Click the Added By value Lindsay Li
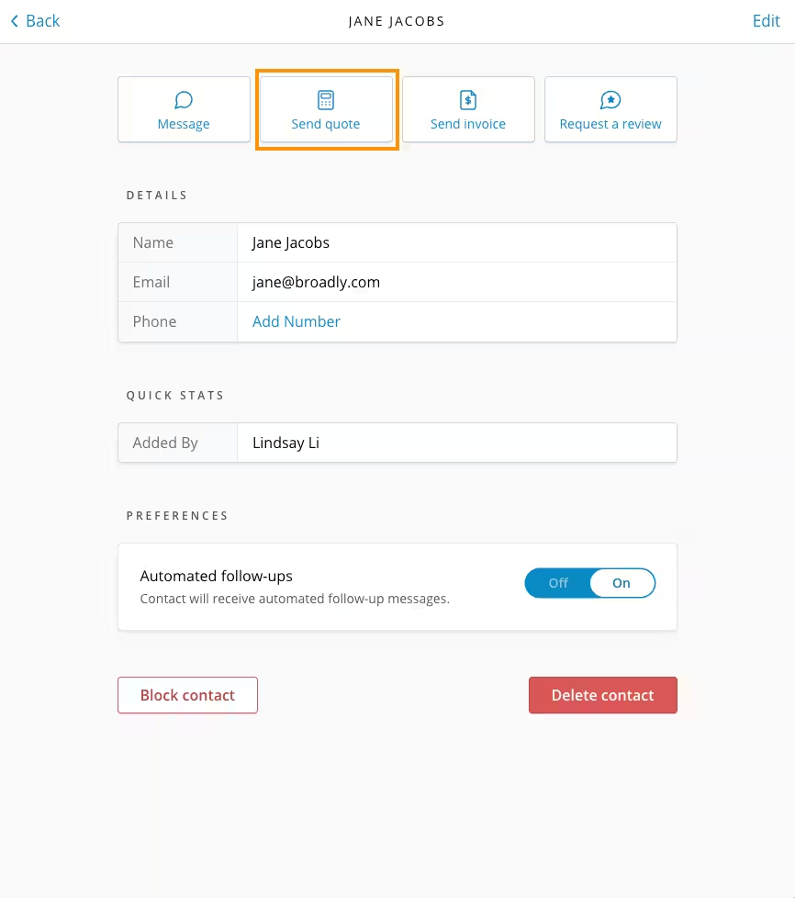Screen dimensions: 795x898 pyautogui.click(x=286, y=443)
